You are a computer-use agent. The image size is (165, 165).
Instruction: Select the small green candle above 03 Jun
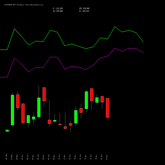coord(34,118)
